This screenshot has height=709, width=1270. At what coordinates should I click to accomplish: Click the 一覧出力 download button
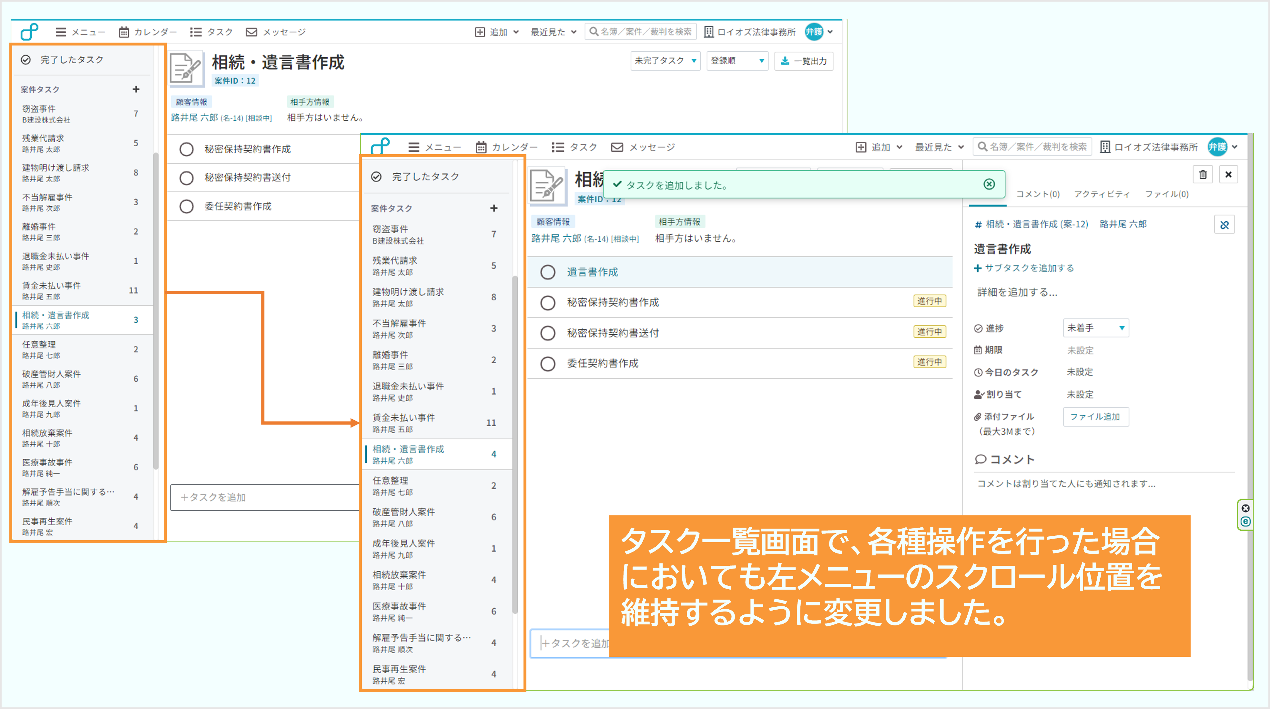804,61
